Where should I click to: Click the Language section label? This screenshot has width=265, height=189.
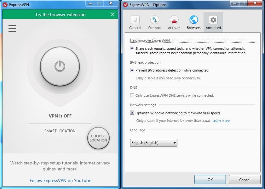click(x=138, y=130)
